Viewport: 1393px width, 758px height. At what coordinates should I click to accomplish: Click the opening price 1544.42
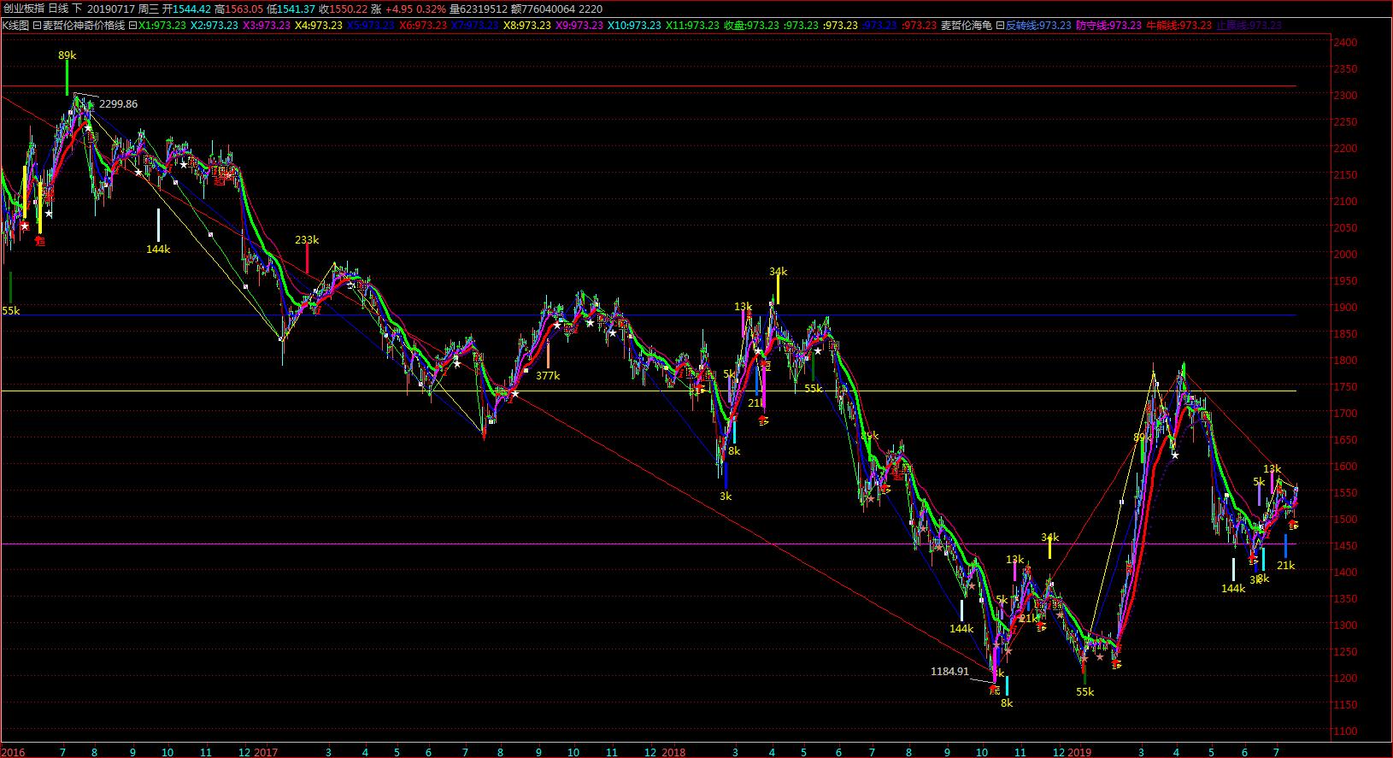pos(192,9)
